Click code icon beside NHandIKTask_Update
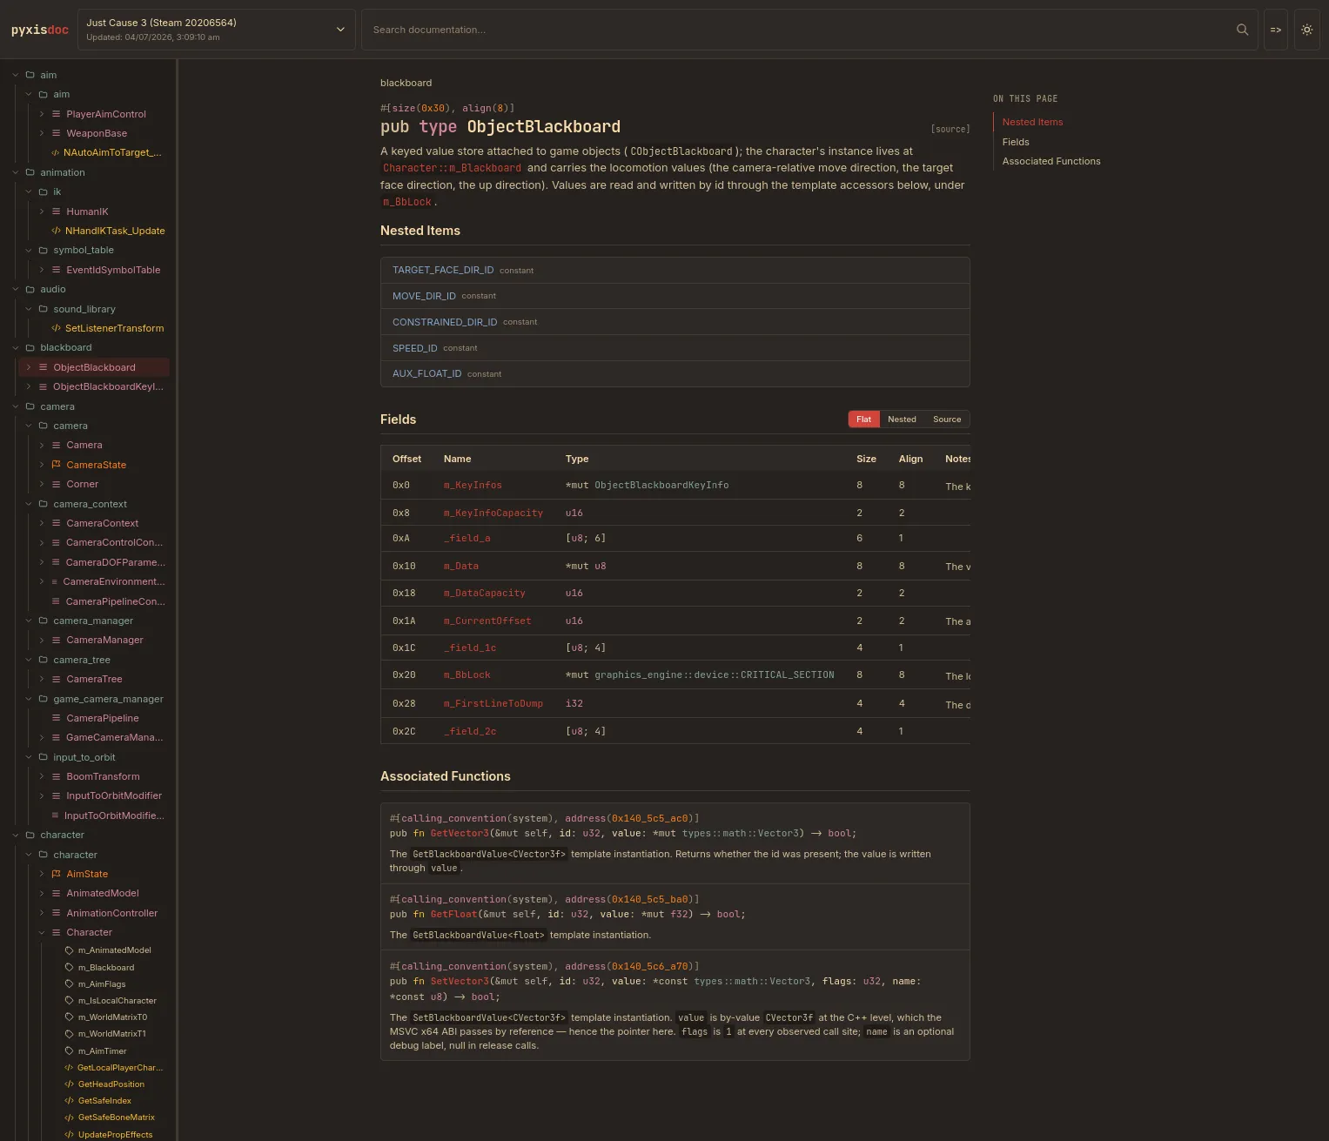 point(57,231)
